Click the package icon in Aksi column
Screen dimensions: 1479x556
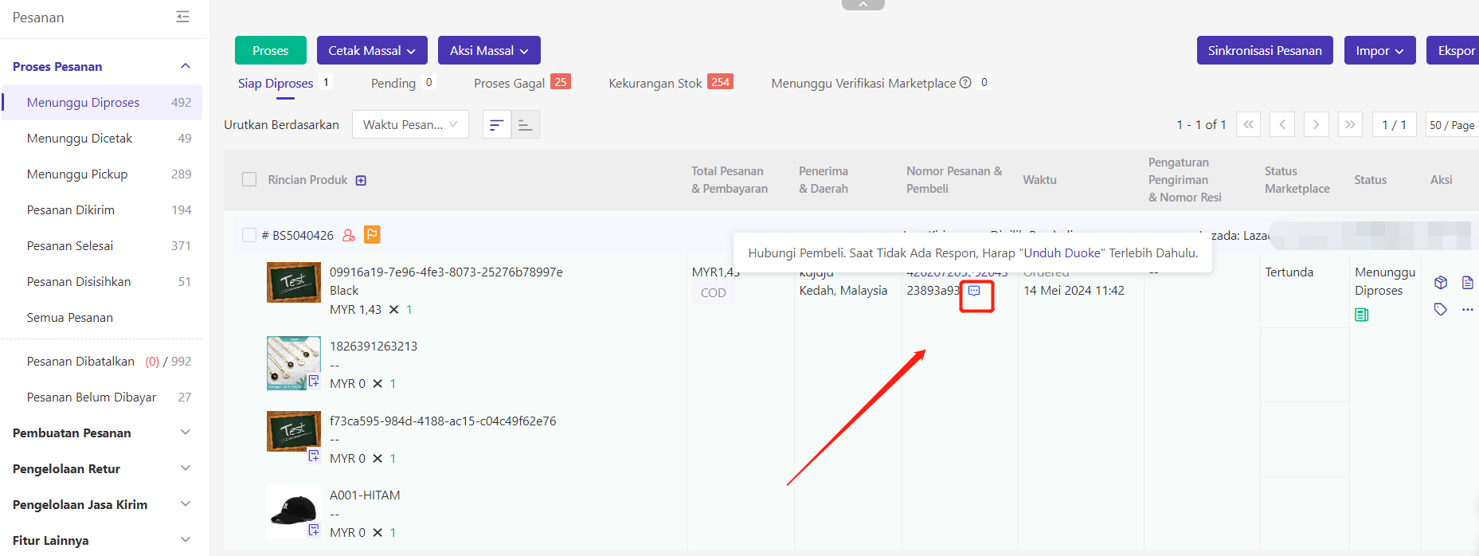[1440, 283]
